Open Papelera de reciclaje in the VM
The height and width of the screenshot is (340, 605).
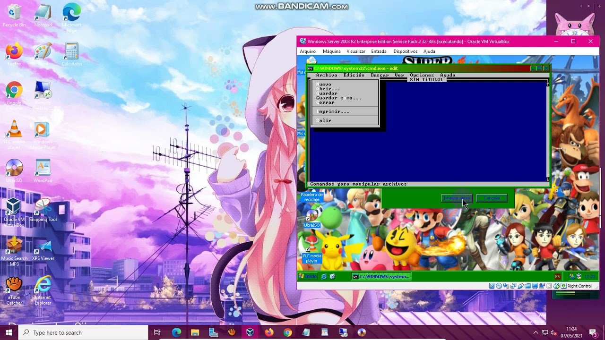(311, 195)
